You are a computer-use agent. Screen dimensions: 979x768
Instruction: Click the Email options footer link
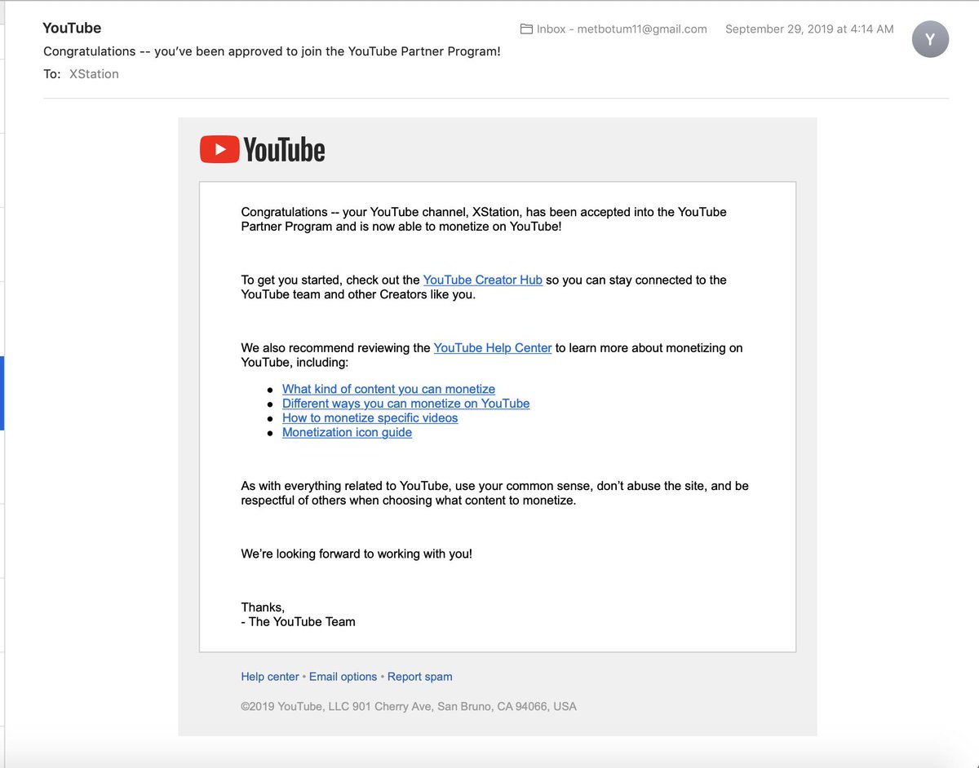pos(343,677)
